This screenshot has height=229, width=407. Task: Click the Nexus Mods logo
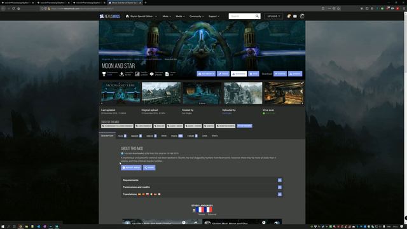coord(110,16)
